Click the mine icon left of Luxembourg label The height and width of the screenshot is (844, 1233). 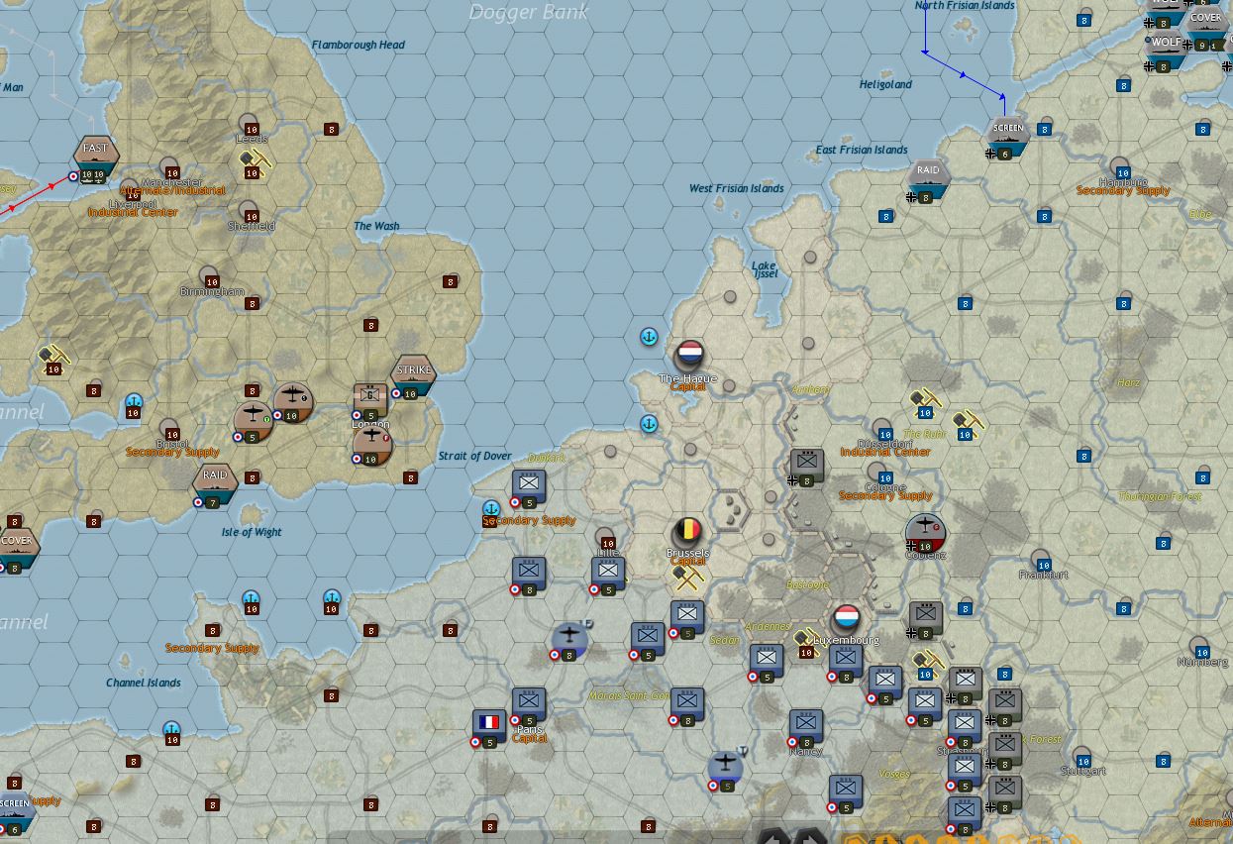click(x=806, y=640)
